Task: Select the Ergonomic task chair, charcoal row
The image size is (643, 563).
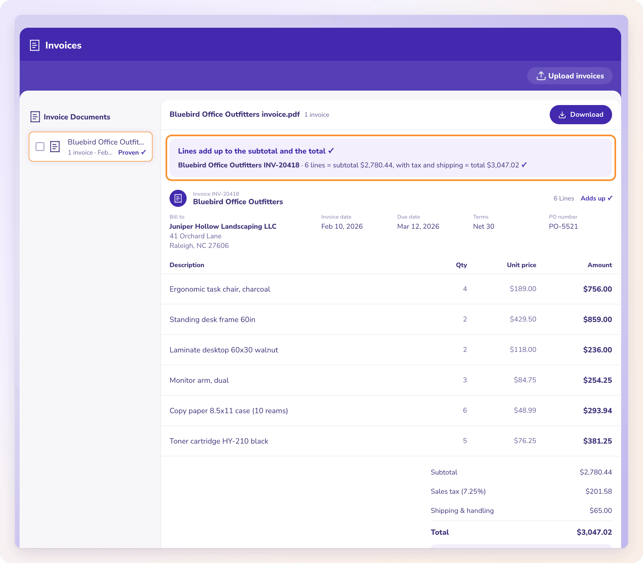Action: 391,289
